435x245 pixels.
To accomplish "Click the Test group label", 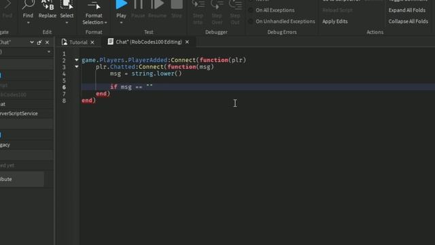I will (x=148, y=32).
